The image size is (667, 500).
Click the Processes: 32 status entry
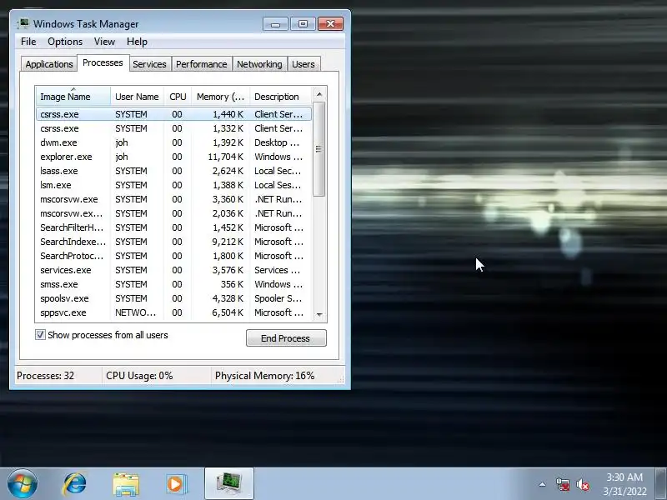tap(45, 376)
